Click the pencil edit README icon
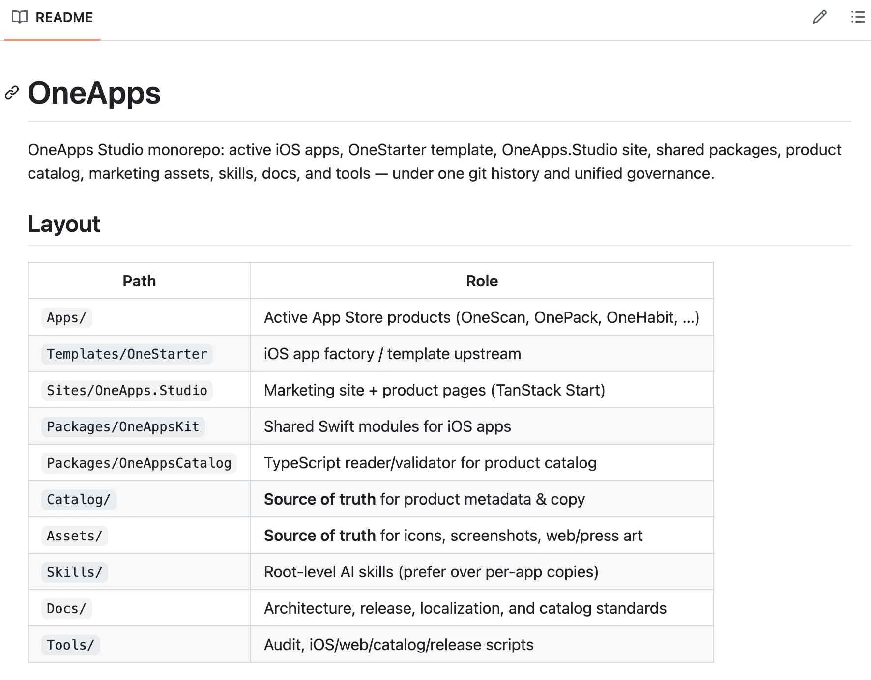Viewport: 871px width, 680px height. 819,17
